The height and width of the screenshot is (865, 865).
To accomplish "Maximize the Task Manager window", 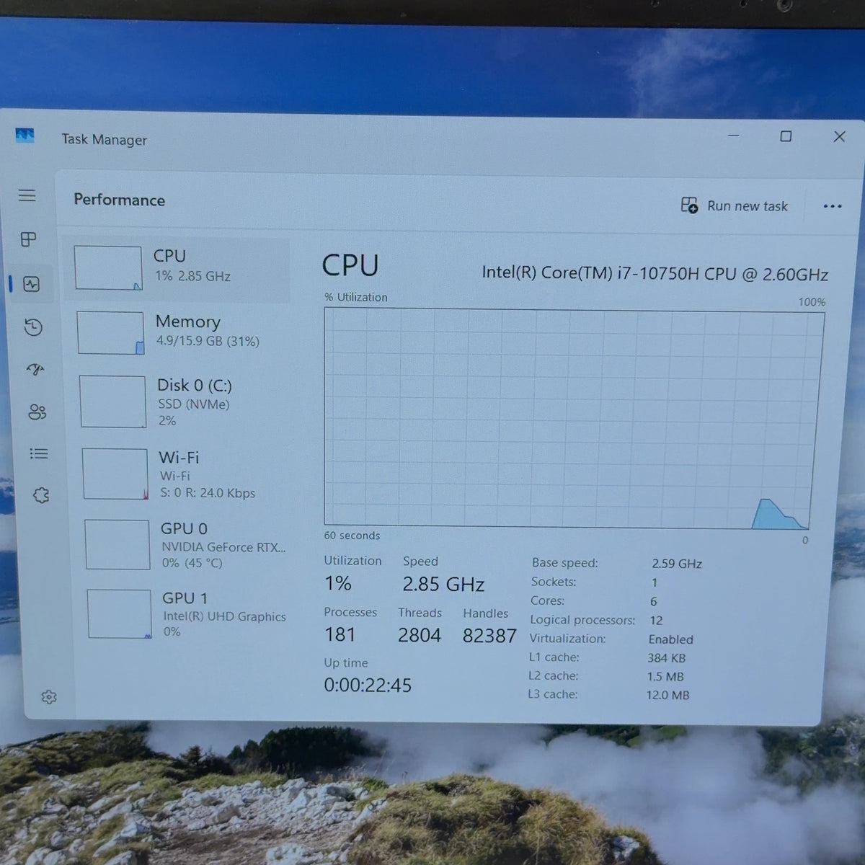I will pos(786,136).
